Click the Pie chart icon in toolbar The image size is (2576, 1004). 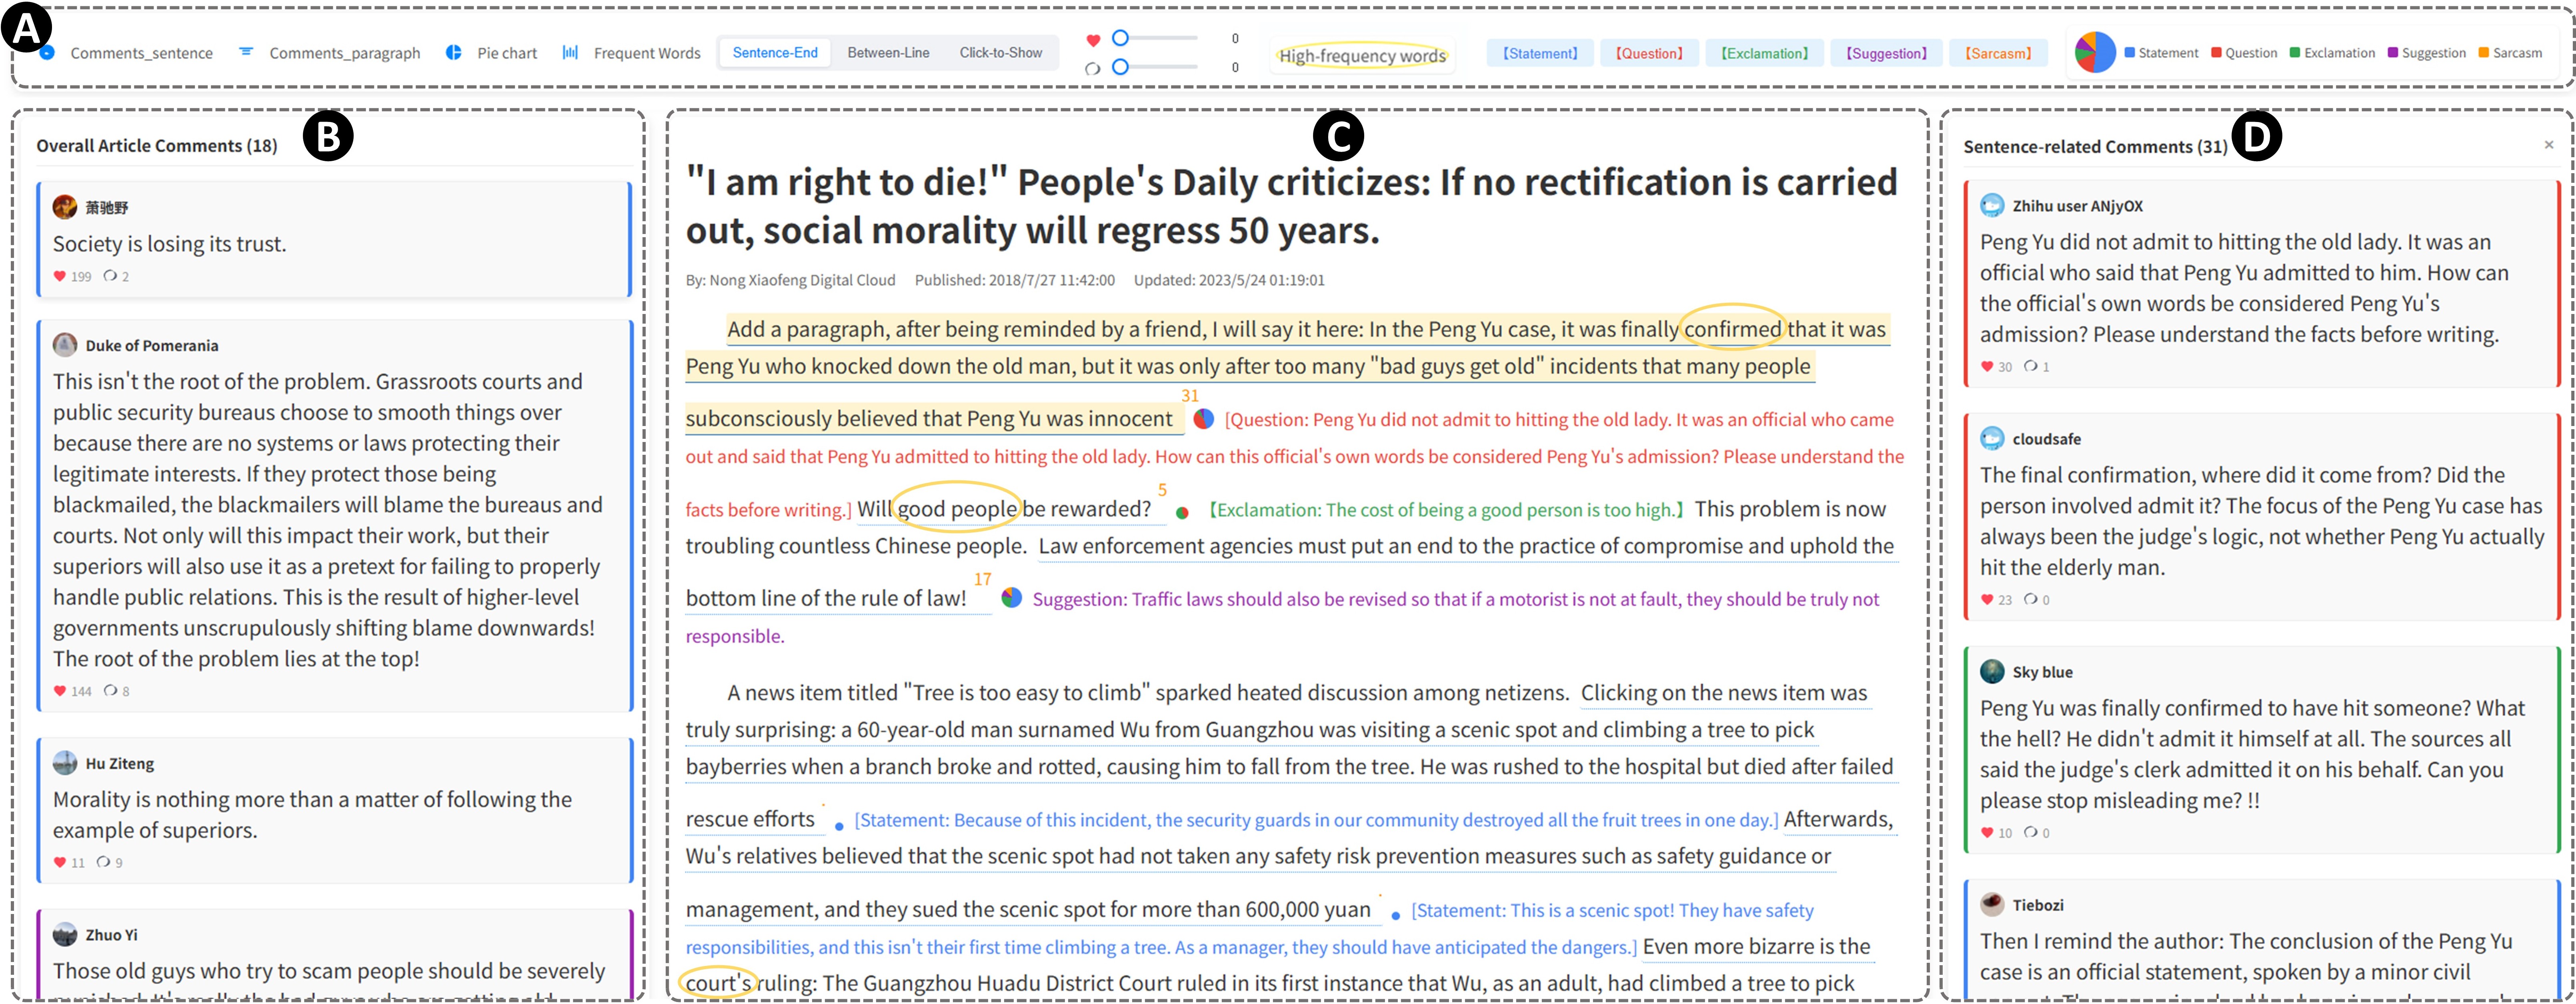pos(453,53)
